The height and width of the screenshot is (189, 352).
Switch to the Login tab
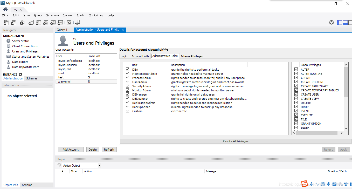click(124, 56)
